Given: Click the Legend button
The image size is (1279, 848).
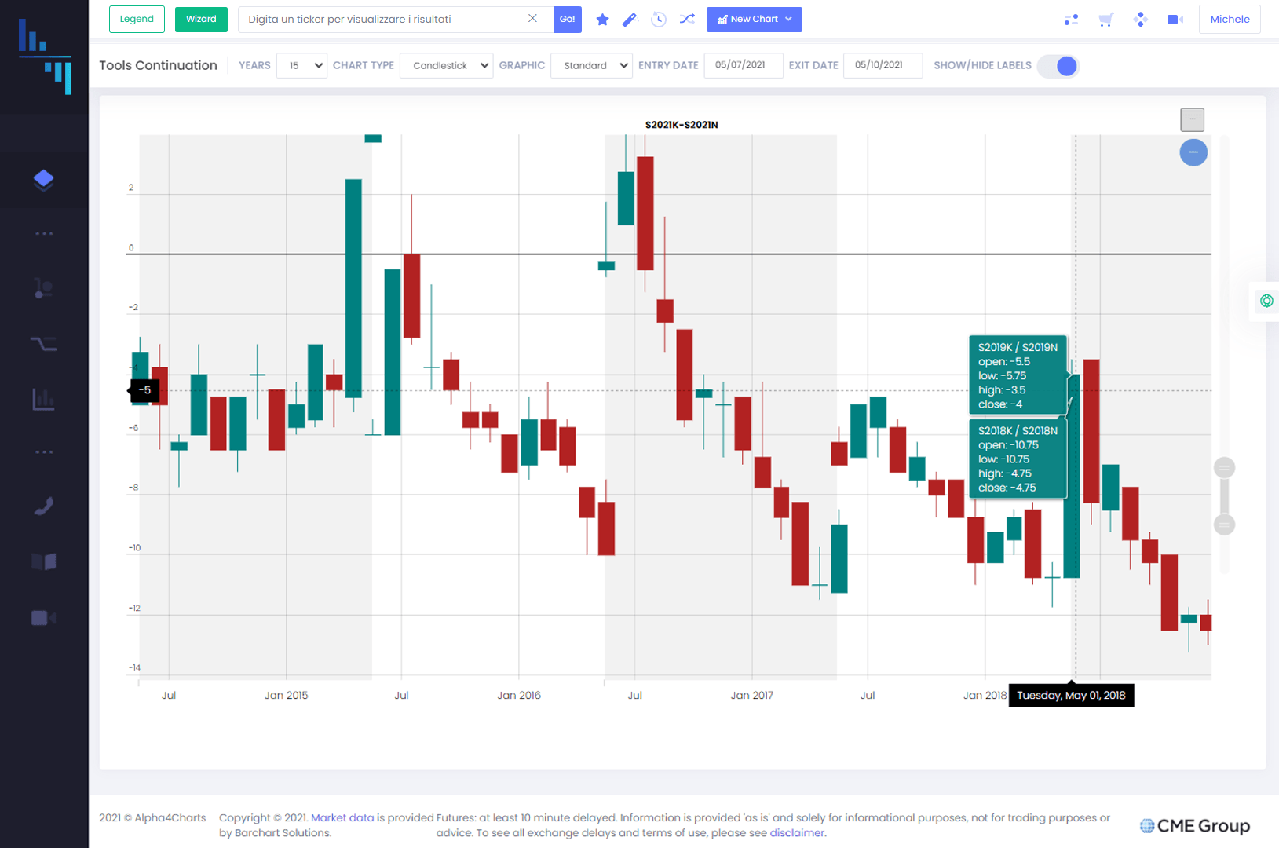Looking at the screenshot, I should pyautogui.click(x=137, y=20).
